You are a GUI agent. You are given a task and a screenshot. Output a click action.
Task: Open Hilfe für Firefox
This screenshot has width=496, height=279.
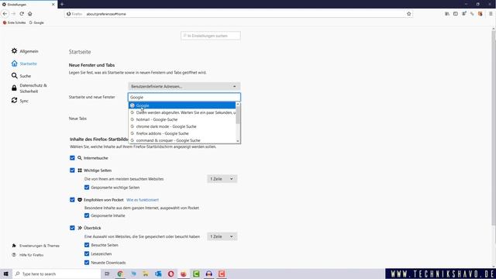tap(28, 255)
